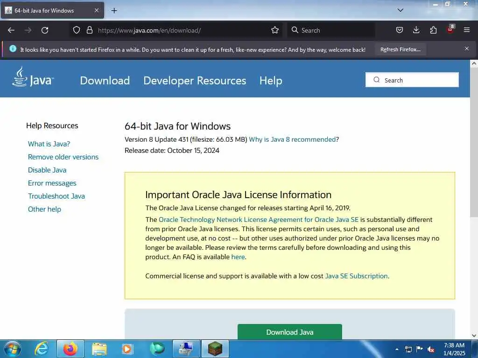The image size is (478, 358).
Task: Show hidden tray icons arrow
Action: click(397, 349)
